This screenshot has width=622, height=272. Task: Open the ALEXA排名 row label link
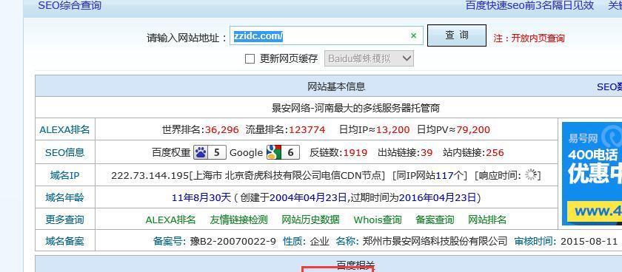pyautogui.click(x=65, y=129)
